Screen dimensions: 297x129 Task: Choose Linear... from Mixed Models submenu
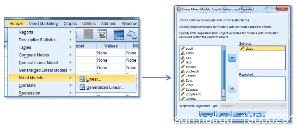tap(106, 79)
